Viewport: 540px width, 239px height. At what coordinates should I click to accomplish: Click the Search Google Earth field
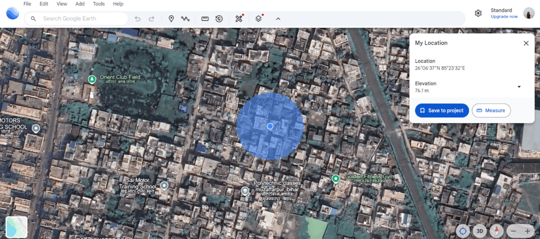tap(82, 18)
